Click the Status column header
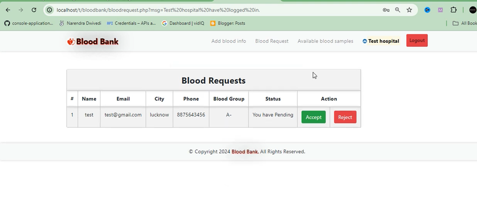The height and width of the screenshot is (205, 477). 273,99
